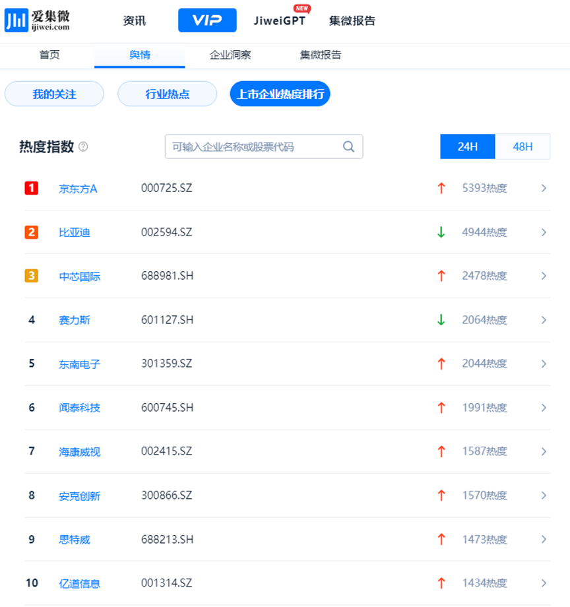Switch to the 24H time range
This screenshot has width=570, height=607.
coord(467,146)
